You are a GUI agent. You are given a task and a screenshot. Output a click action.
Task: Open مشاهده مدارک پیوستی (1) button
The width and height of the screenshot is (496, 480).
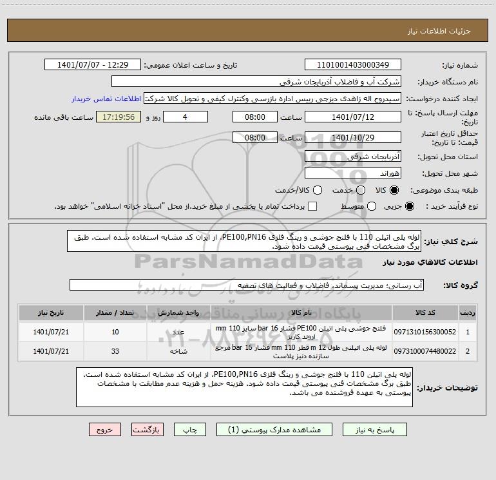[274, 430]
